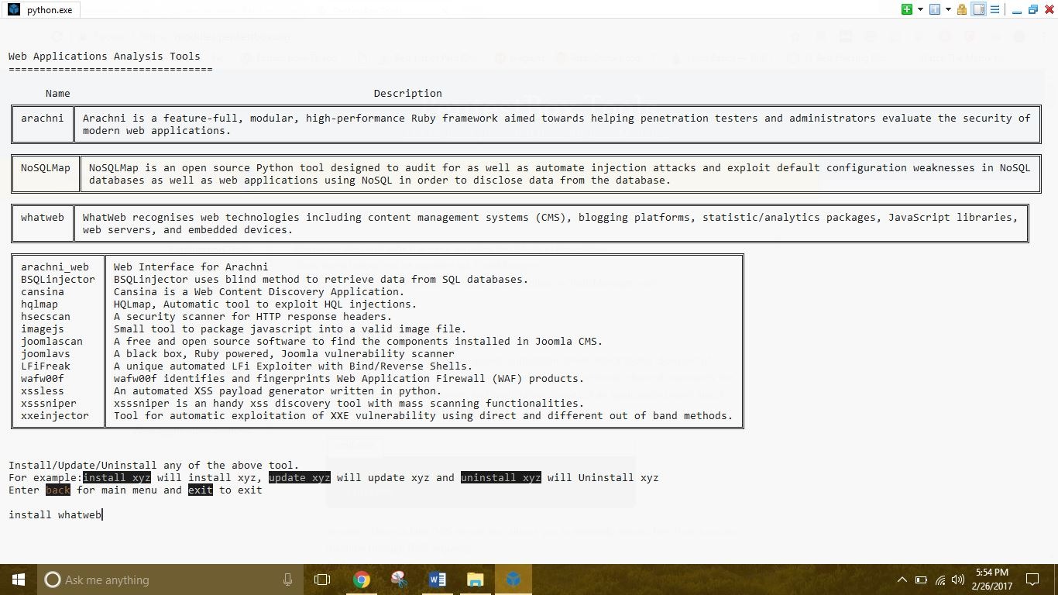Click the highlighted 'back' keyword
The image size is (1058, 595).
pyautogui.click(x=58, y=490)
